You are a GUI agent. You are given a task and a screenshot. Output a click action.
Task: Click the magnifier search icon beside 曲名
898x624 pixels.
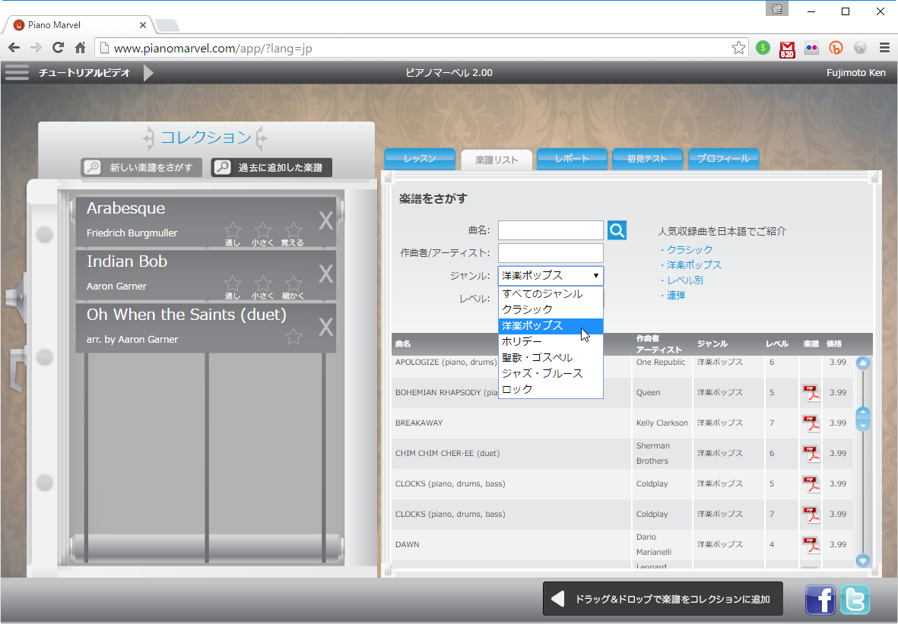click(617, 230)
